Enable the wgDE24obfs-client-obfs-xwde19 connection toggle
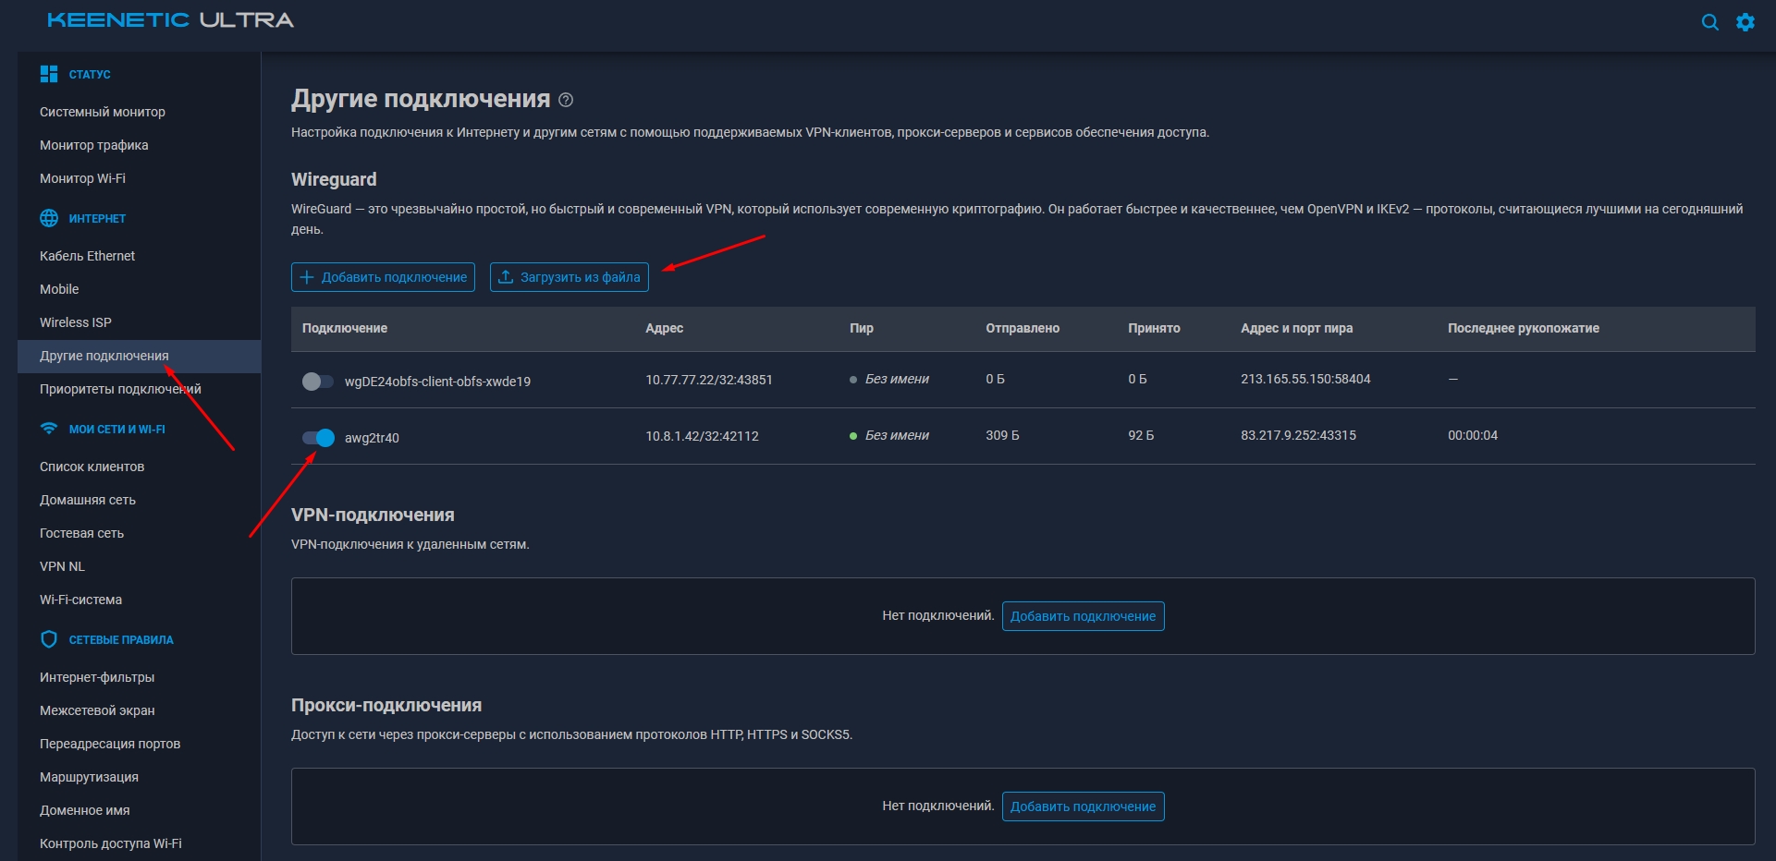Viewport: 1776px width, 861px height. 317,382
